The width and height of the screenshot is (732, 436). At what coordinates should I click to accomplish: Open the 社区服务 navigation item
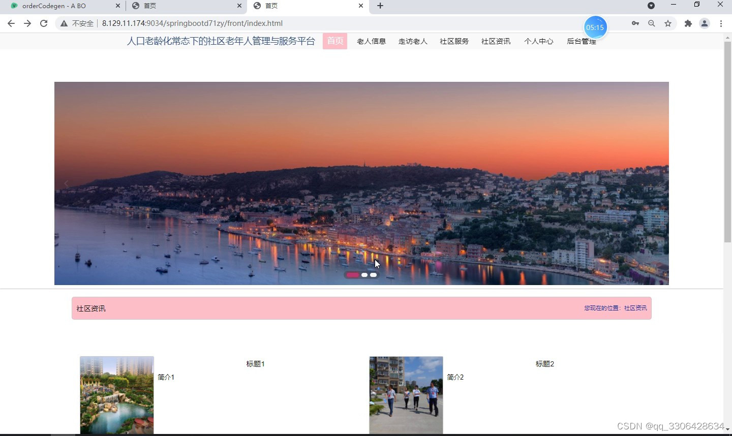pos(454,41)
